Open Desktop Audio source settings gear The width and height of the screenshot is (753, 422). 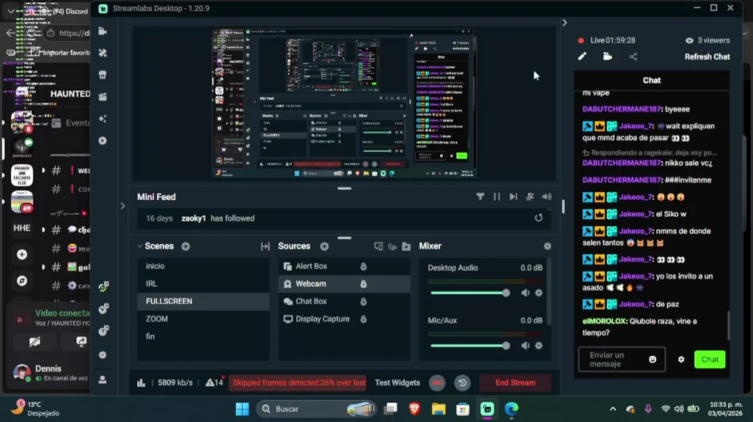[x=539, y=293]
